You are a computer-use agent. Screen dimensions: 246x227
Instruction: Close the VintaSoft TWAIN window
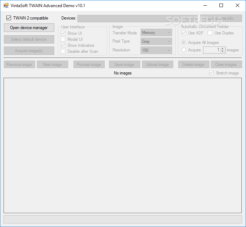click(x=237, y=5)
